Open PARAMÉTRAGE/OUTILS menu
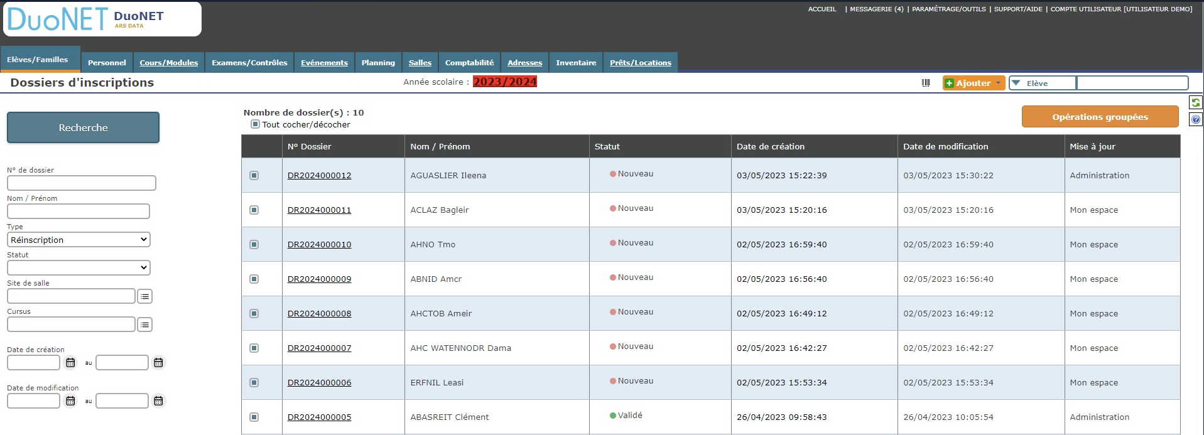This screenshot has width=1204, height=435. pos(949,9)
